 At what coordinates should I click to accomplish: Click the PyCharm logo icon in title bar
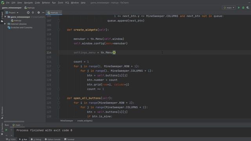2,2
